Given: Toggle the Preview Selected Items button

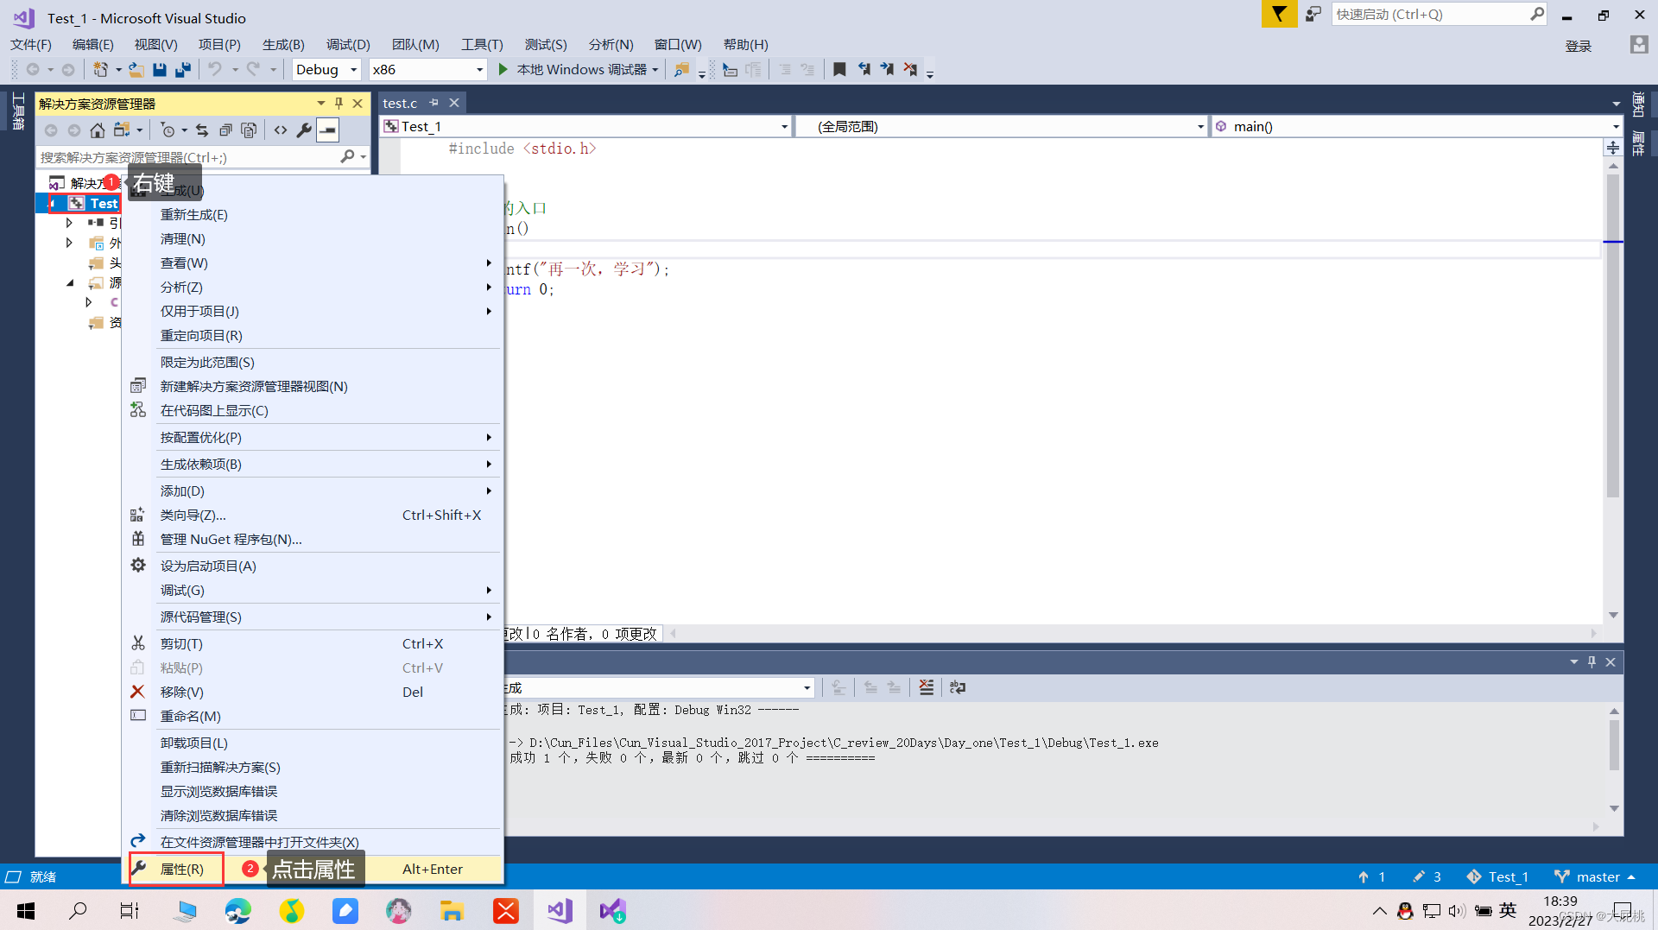Looking at the screenshot, I should (x=328, y=130).
